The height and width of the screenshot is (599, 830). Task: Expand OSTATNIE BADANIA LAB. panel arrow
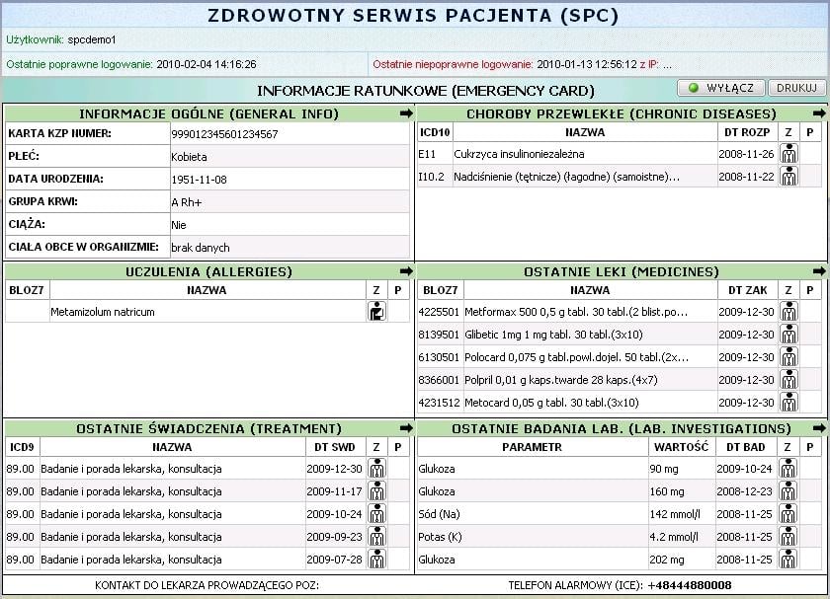tap(819, 428)
